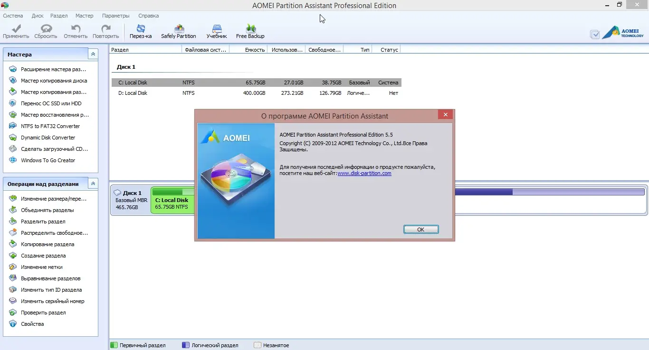Open the Диск menu
This screenshot has width=649, height=350.
[38, 16]
